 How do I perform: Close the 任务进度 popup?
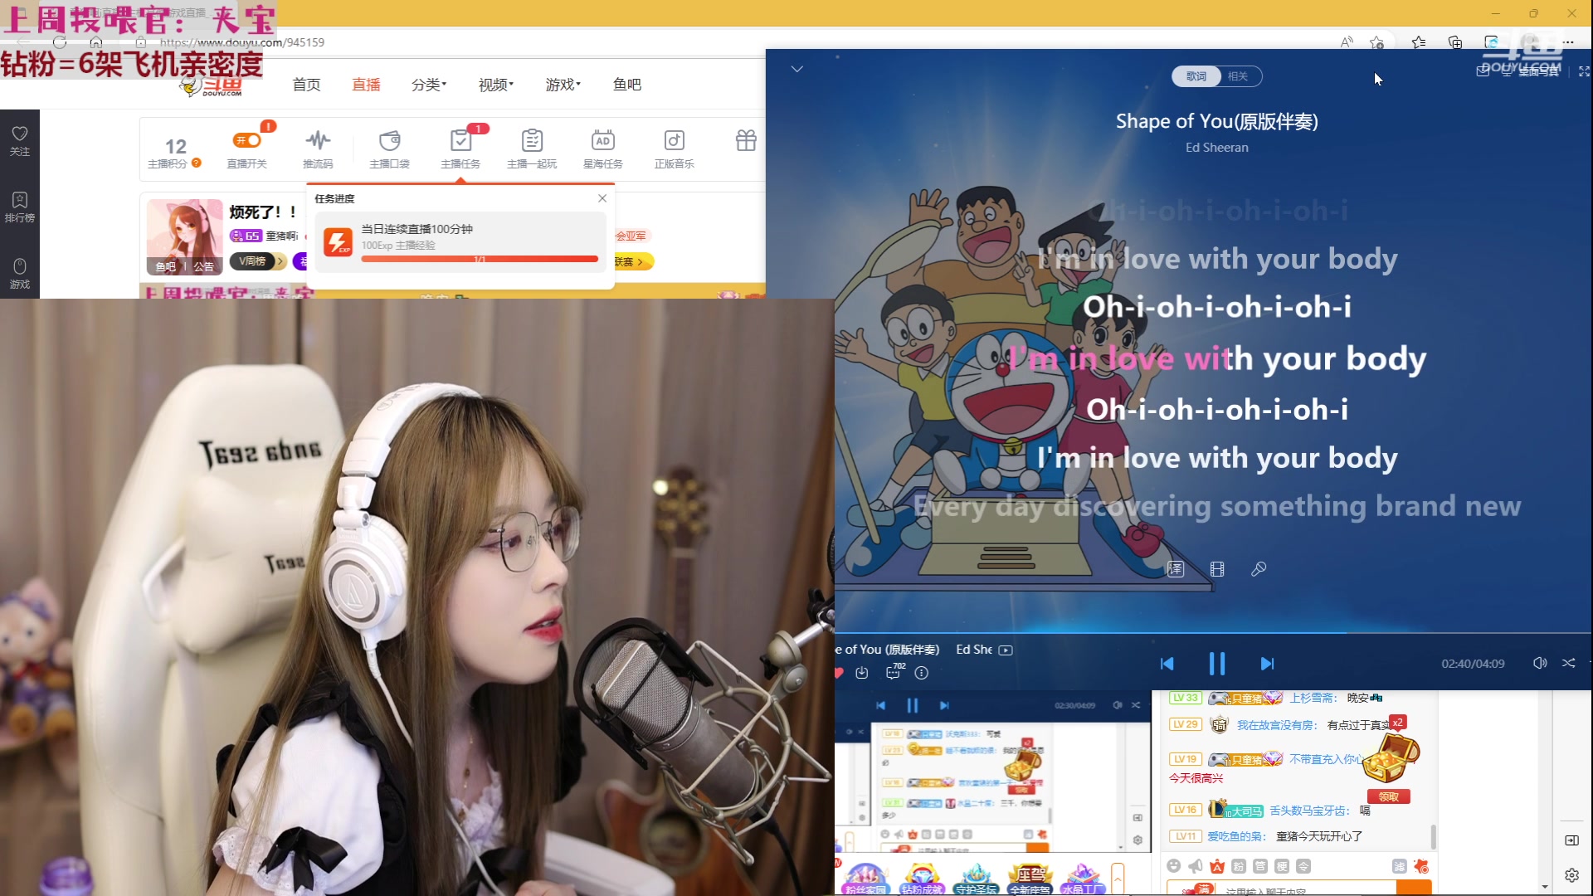click(602, 198)
